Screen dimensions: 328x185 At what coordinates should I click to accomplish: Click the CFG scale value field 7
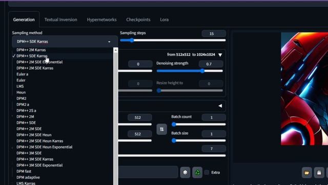214,149
